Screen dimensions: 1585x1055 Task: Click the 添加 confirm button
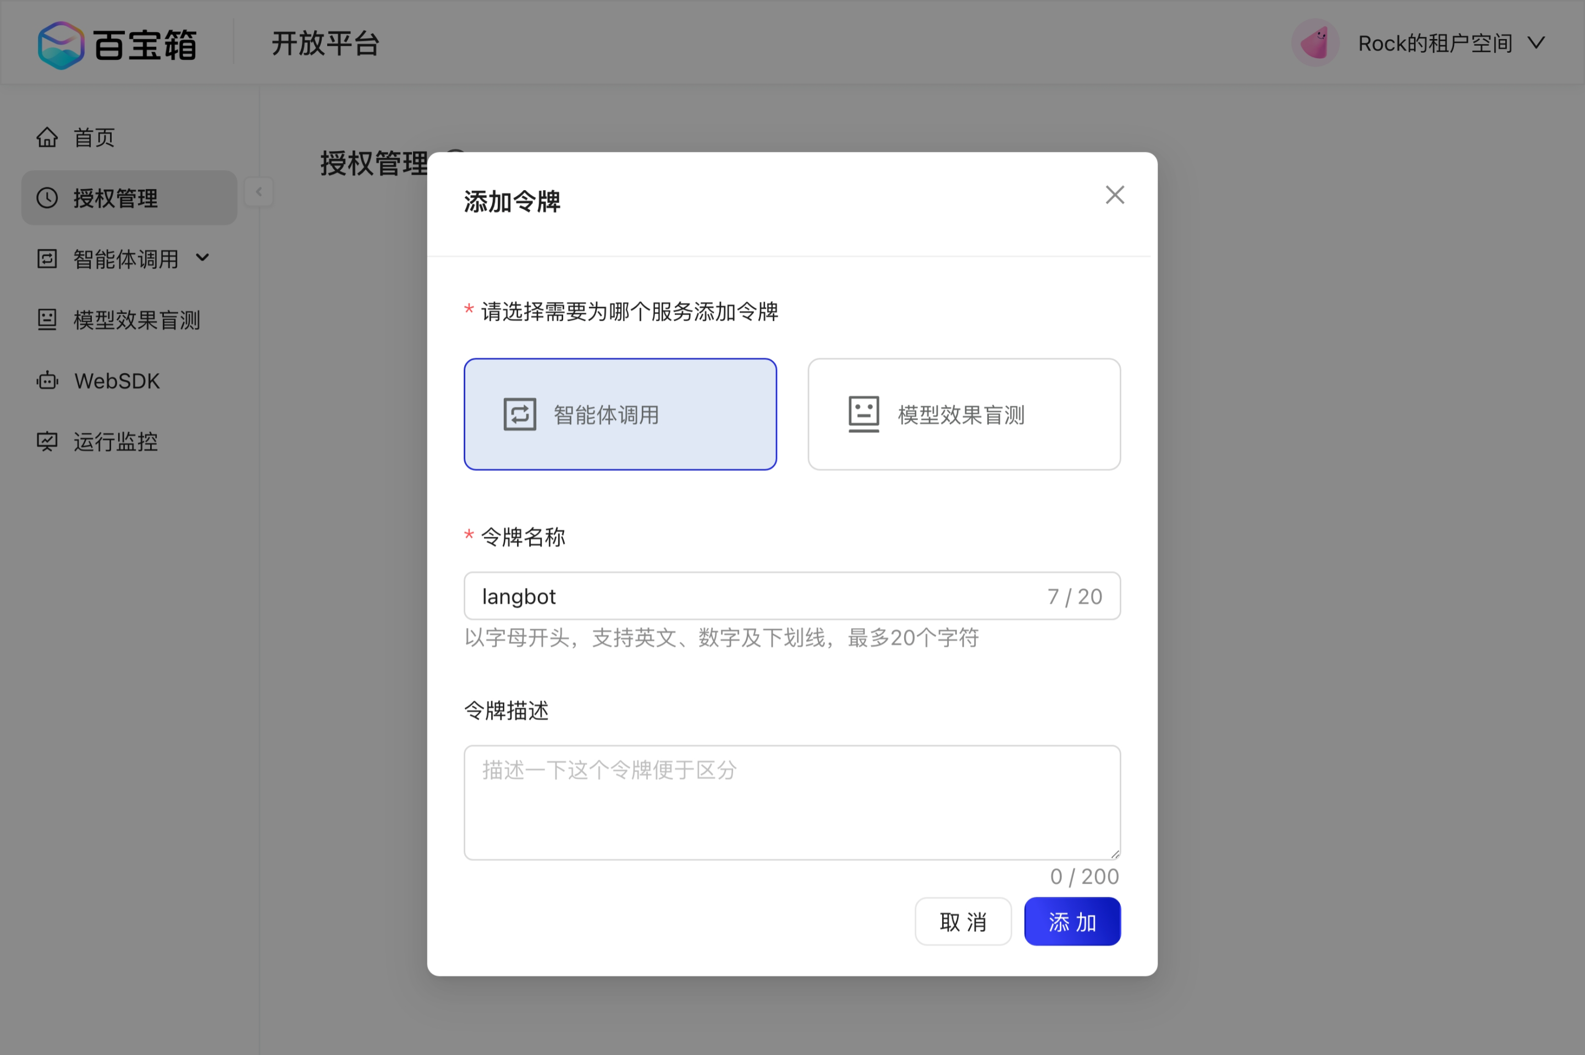click(1071, 921)
